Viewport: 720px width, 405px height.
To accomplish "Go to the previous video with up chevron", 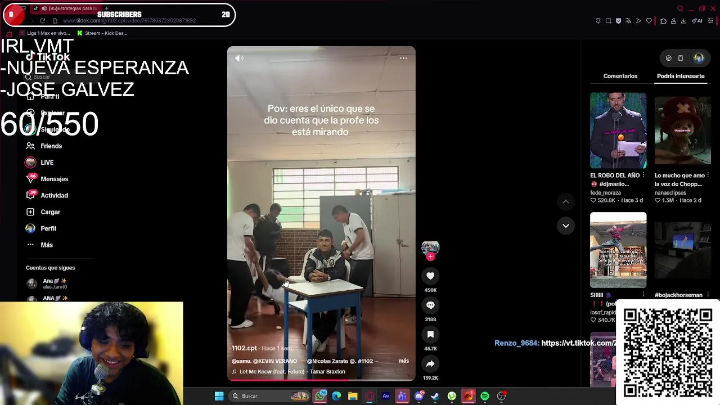I will [x=566, y=201].
